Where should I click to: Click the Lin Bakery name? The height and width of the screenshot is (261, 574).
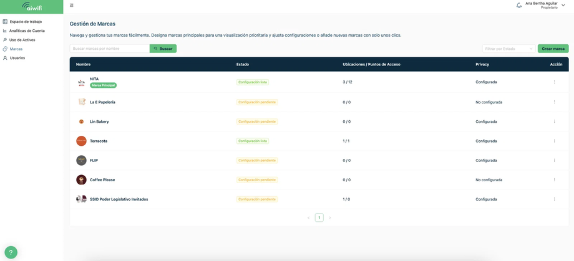point(99,121)
